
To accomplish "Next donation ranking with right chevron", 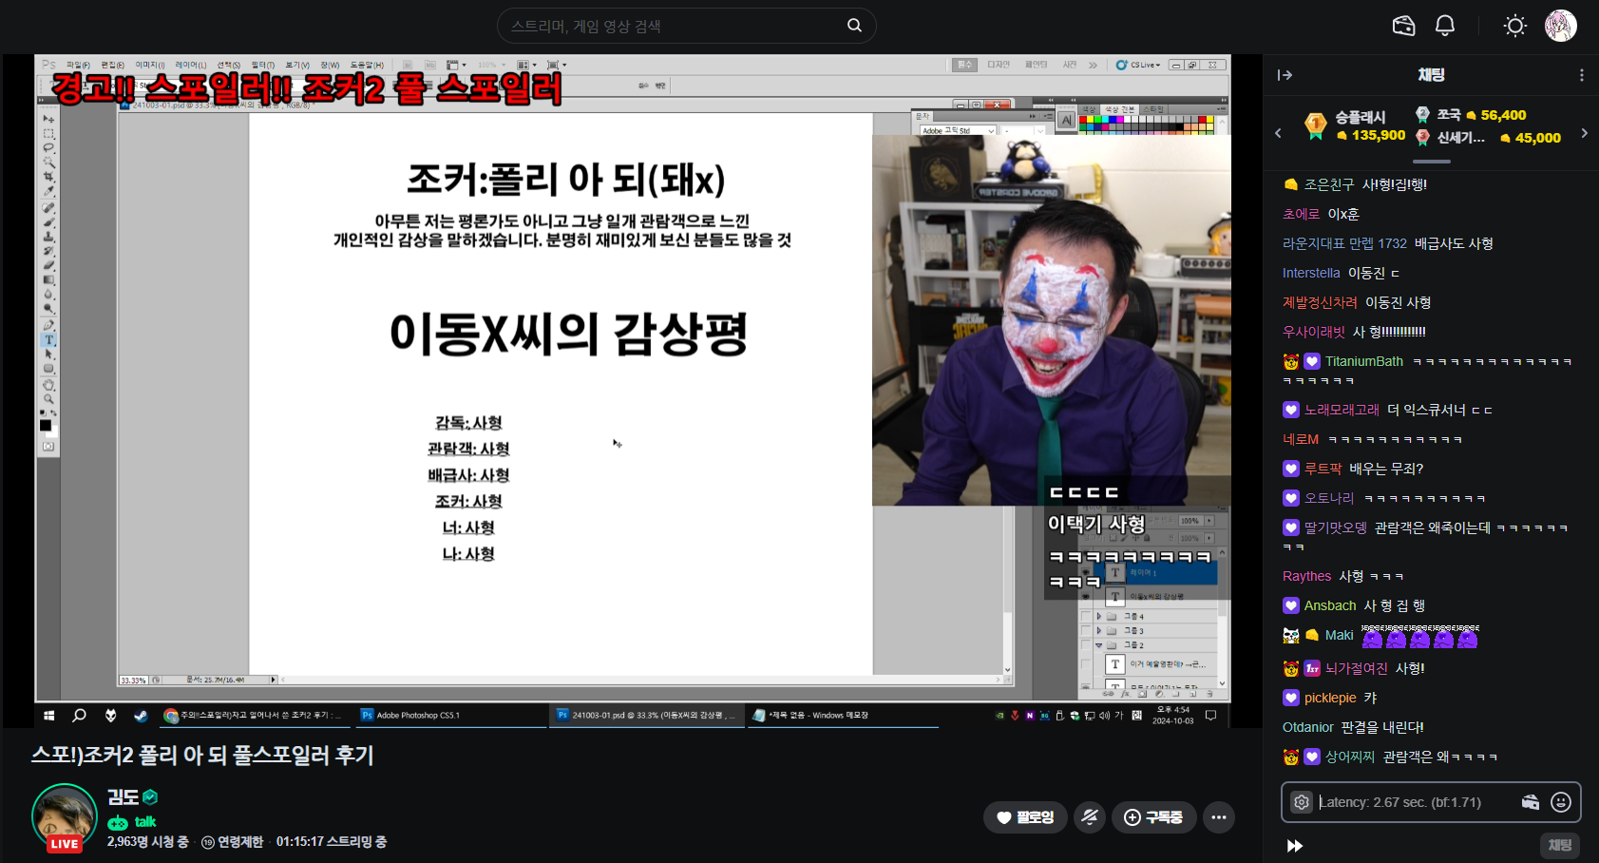I will pyautogui.click(x=1584, y=133).
